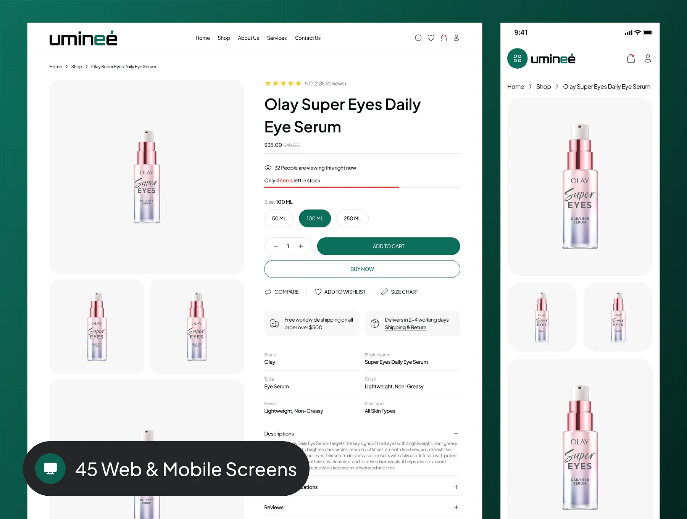The image size is (687, 519).
Task: Open the top main product image on mobile
Action: pyautogui.click(x=580, y=187)
